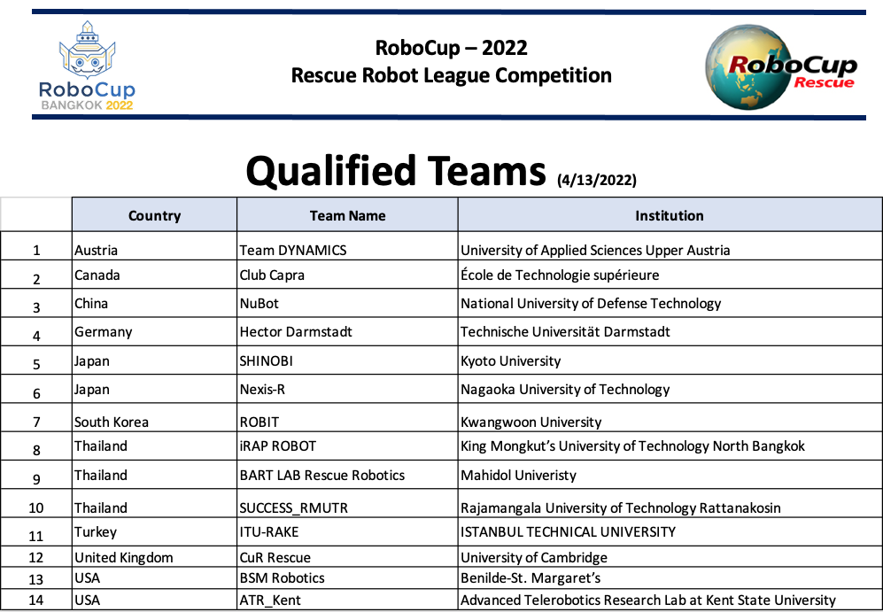Select the Team Name column header
This screenshot has width=883, height=612.
coord(347,214)
